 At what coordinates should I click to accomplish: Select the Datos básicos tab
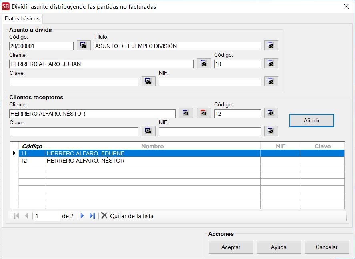tap(22, 19)
